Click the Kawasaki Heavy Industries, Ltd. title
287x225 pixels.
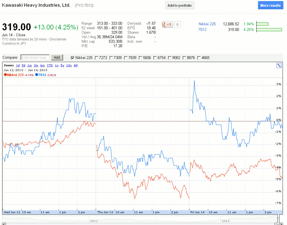click(36, 5)
